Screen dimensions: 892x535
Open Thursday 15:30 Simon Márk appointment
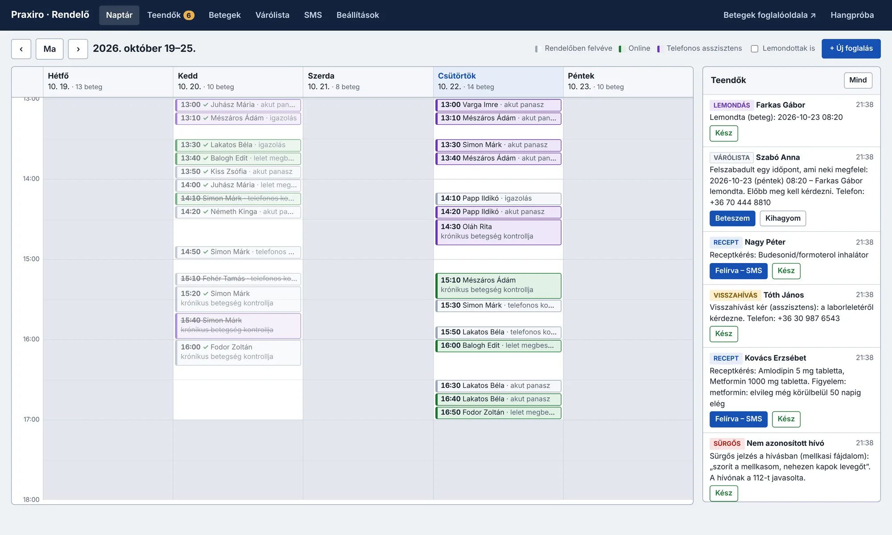pyautogui.click(x=498, y=306)
